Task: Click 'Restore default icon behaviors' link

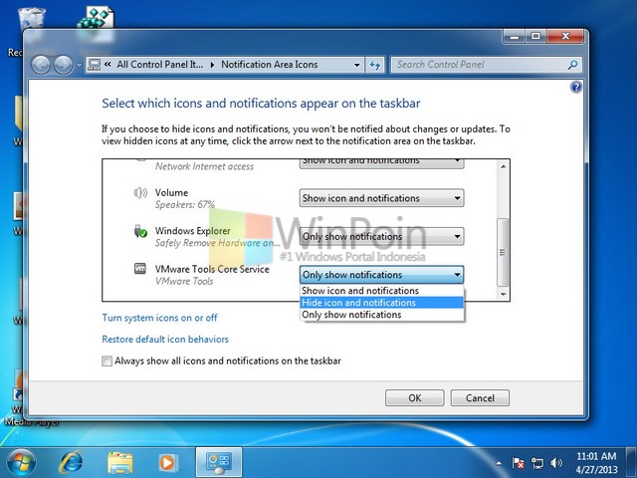Action: pyautogui.click(x=165, y=340)
